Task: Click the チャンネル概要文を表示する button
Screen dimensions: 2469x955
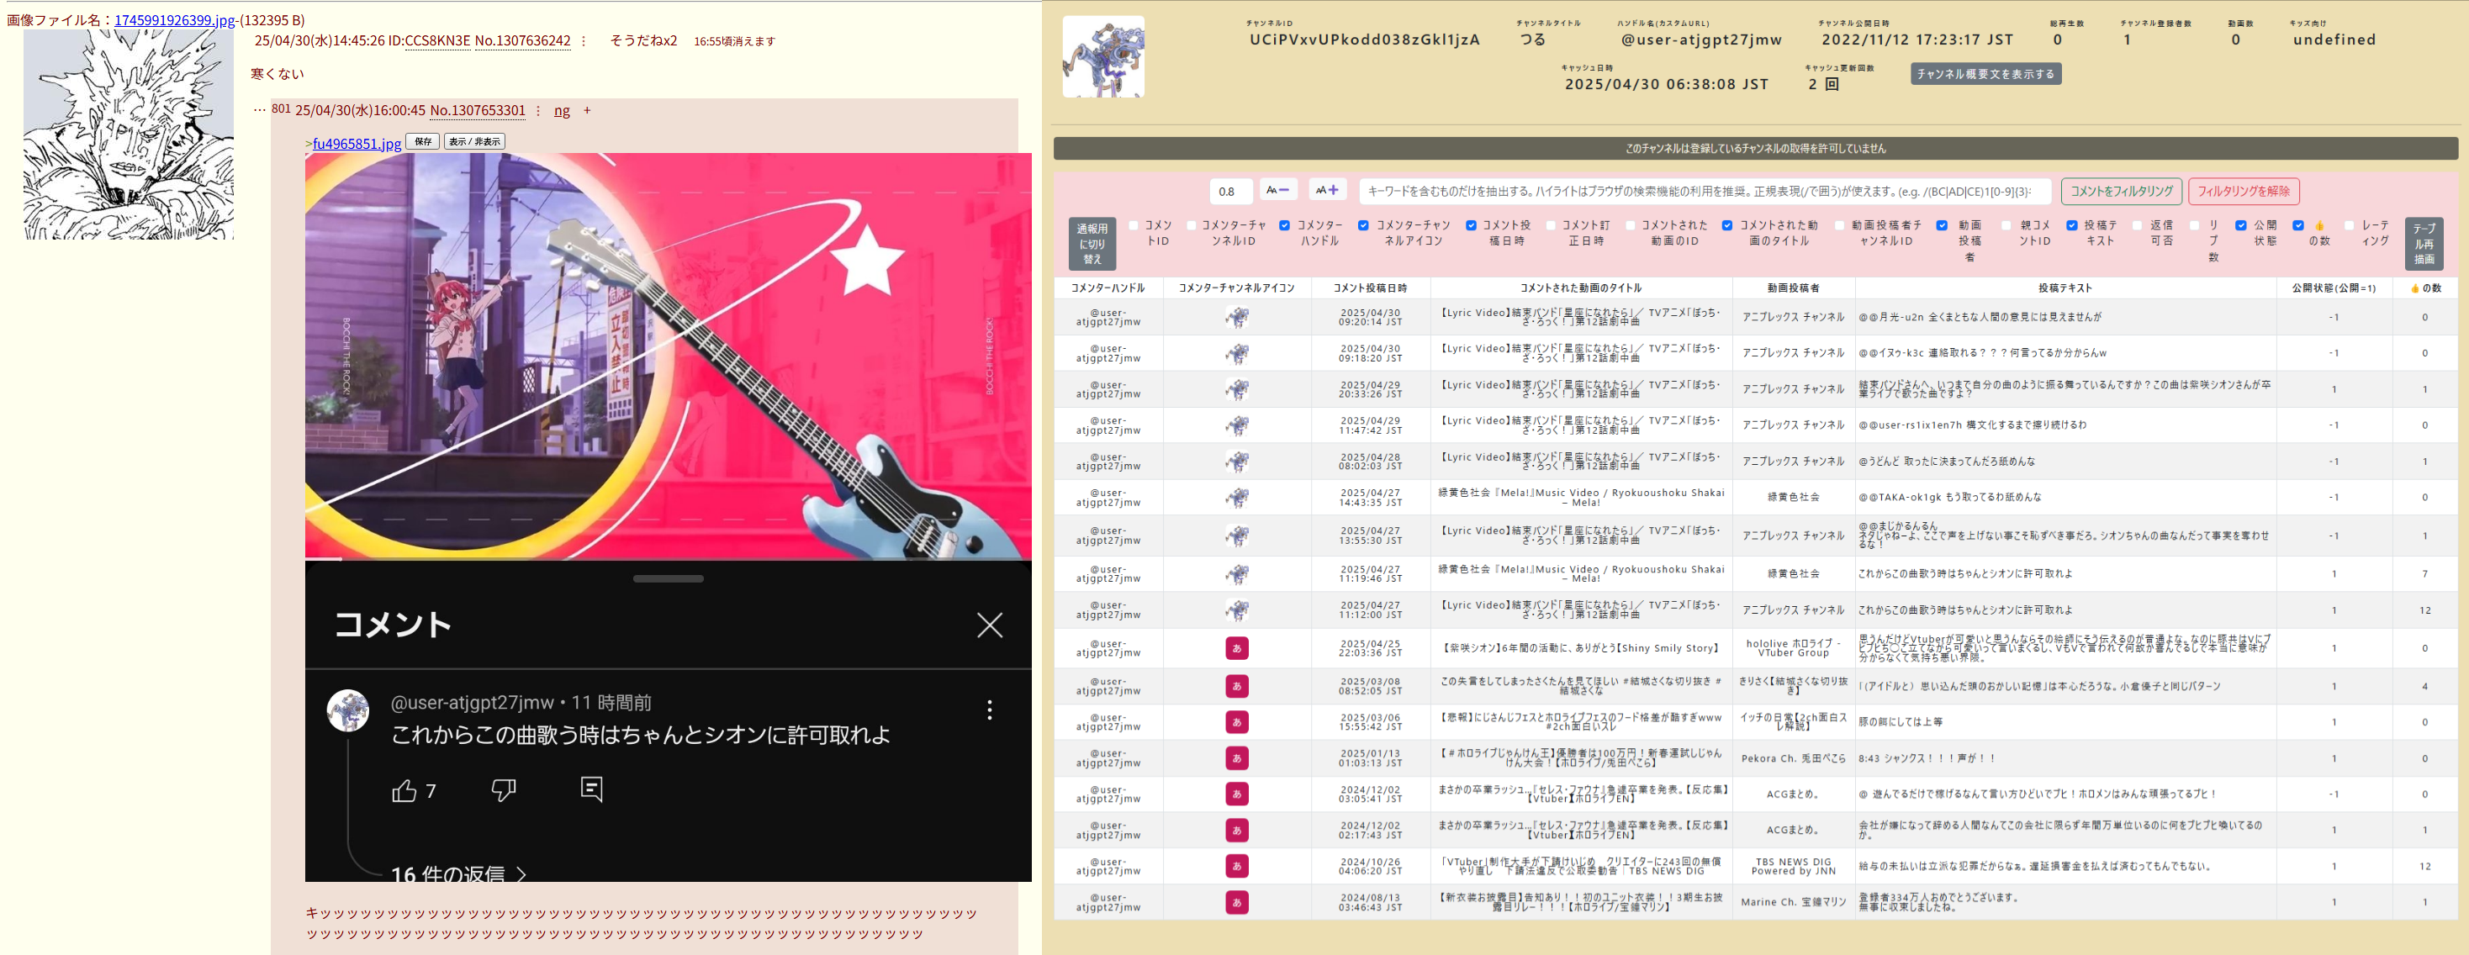Action: [1985, 74]
